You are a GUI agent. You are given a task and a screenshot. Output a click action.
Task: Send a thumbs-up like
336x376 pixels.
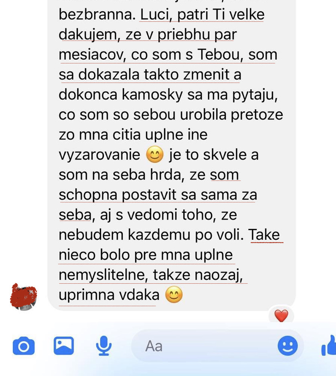click(x=329, y=345)
